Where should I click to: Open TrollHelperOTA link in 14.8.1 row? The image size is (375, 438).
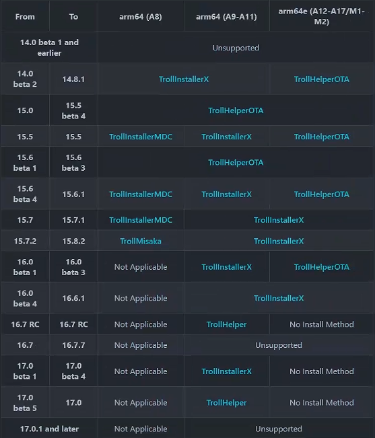coord(321,79)
